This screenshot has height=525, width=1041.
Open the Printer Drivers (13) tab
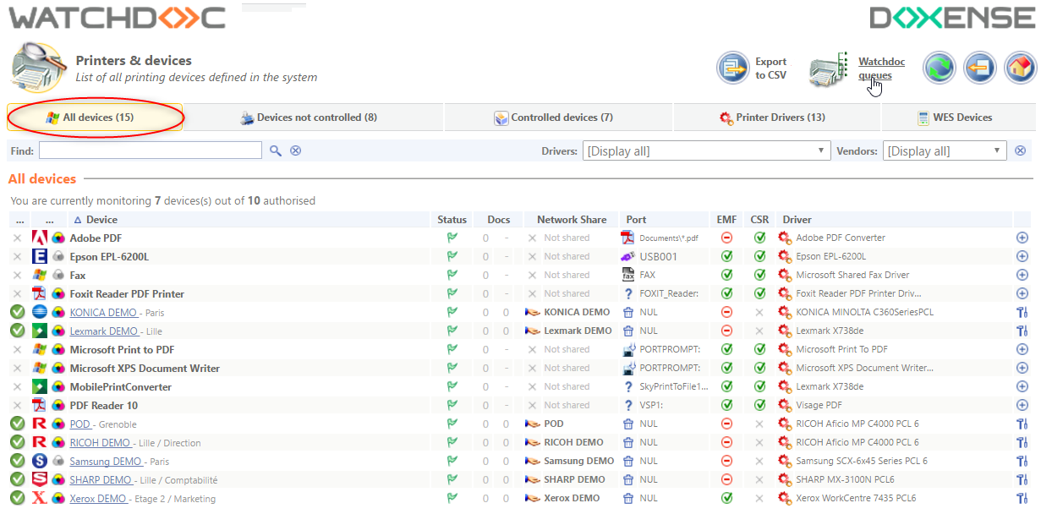point(776,118)
